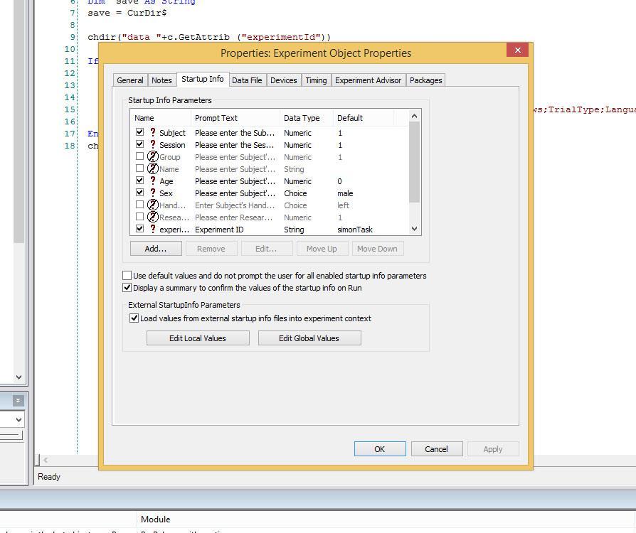Screen dimensions: 636x533
Task: Enable the Handedness parameter checkbox
Action: point(139,205)
